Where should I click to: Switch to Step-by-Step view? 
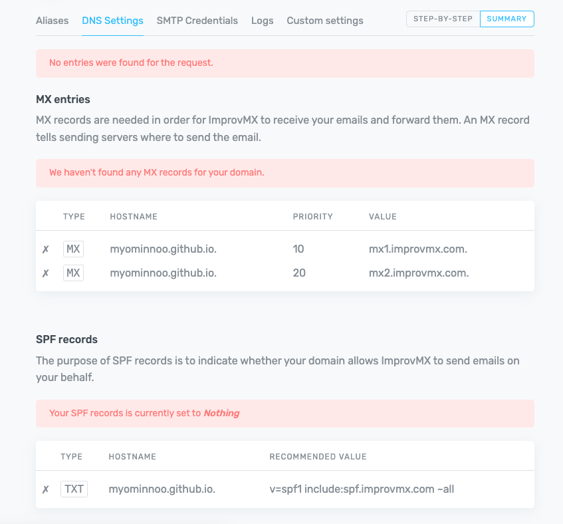(x=443, y=19)
